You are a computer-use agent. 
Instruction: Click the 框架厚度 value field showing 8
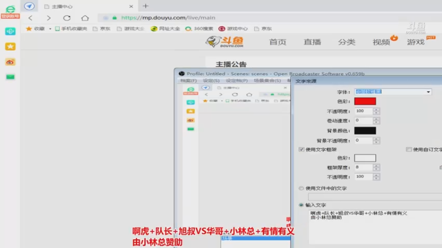click(x=364, y=168)
